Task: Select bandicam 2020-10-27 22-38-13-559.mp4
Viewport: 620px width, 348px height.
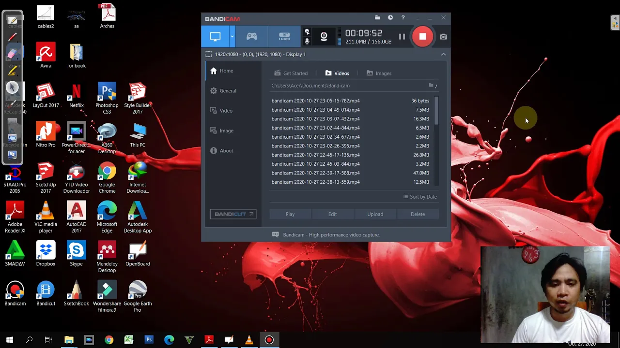Action: (350, 182)
